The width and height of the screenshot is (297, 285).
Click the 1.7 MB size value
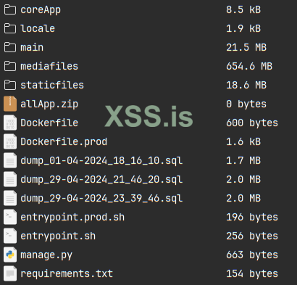[x=243, y=160]
